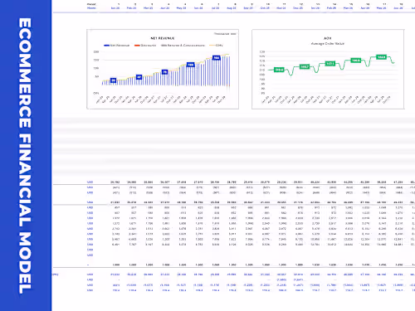Select the AOV chart area
Screen dimensions: 415x311
328,69
